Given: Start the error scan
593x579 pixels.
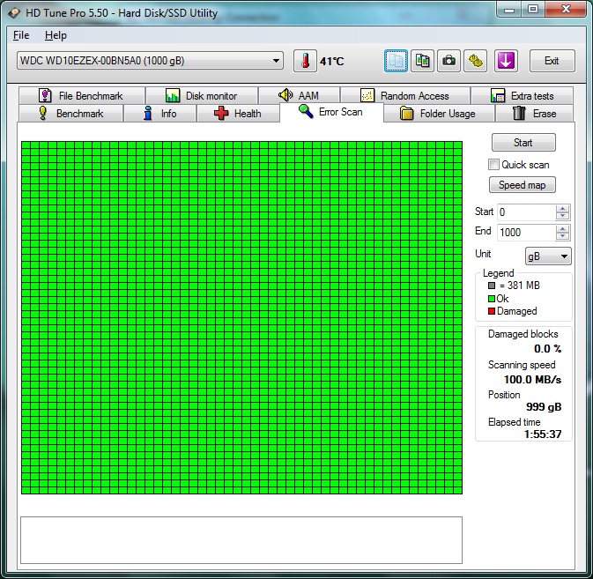Looking at the screenshot, I should click(x=523, y=143).
